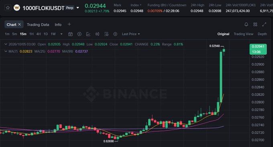273x147 pixels.
Task: Select the 1D time interval
Action: pyautogui.click(x=46, y=34)
